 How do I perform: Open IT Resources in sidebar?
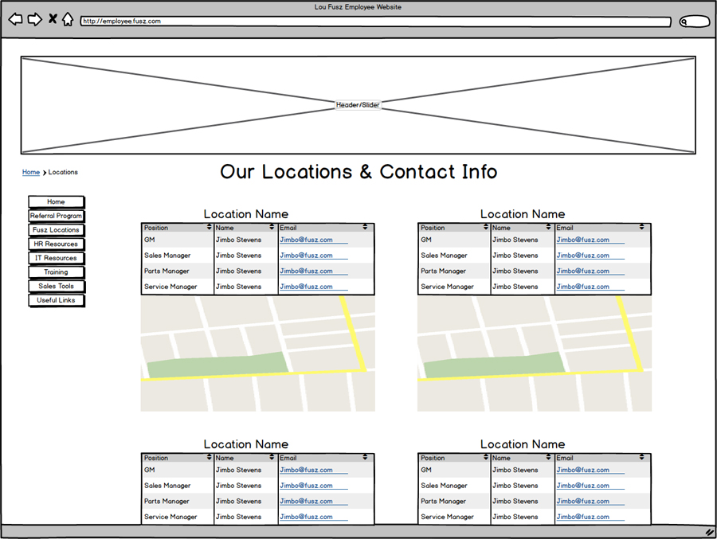click(57, 258)
